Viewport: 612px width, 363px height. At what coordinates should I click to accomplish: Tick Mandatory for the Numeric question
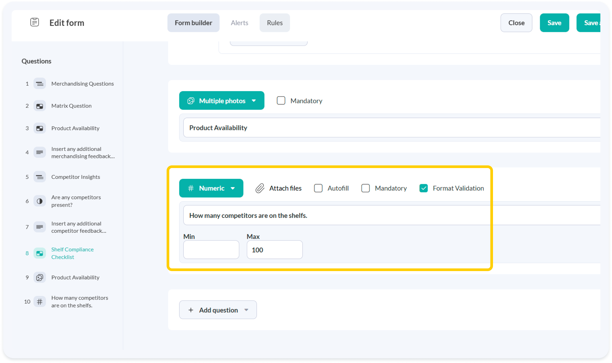tap(366, 188)
